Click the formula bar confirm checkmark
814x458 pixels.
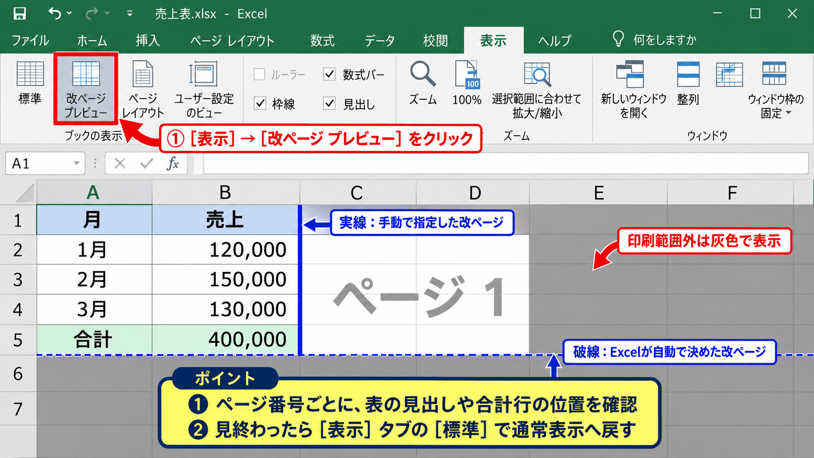coord(147,164)
